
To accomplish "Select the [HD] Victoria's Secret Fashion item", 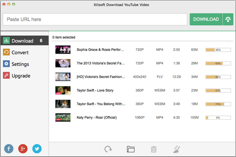I will tap(101, 77).
